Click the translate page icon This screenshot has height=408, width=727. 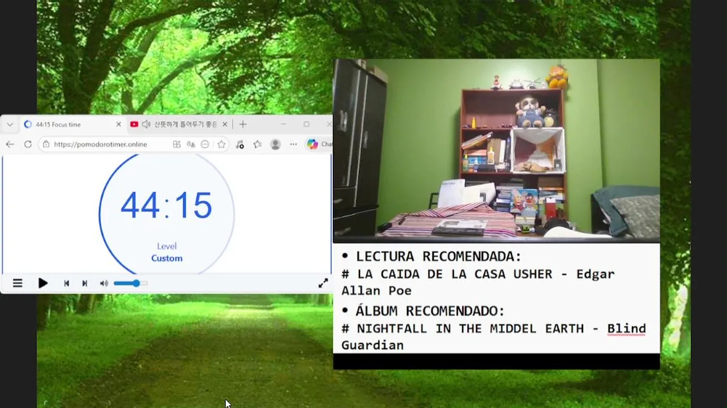point(191,144)
